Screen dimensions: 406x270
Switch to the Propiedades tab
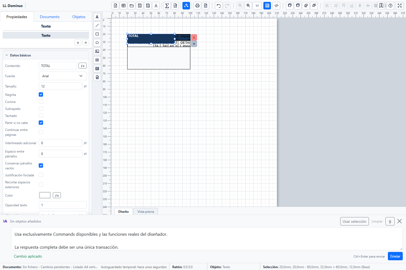[17, 17]
